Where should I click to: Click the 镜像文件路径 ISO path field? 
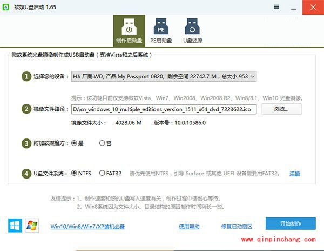(164, 109)
